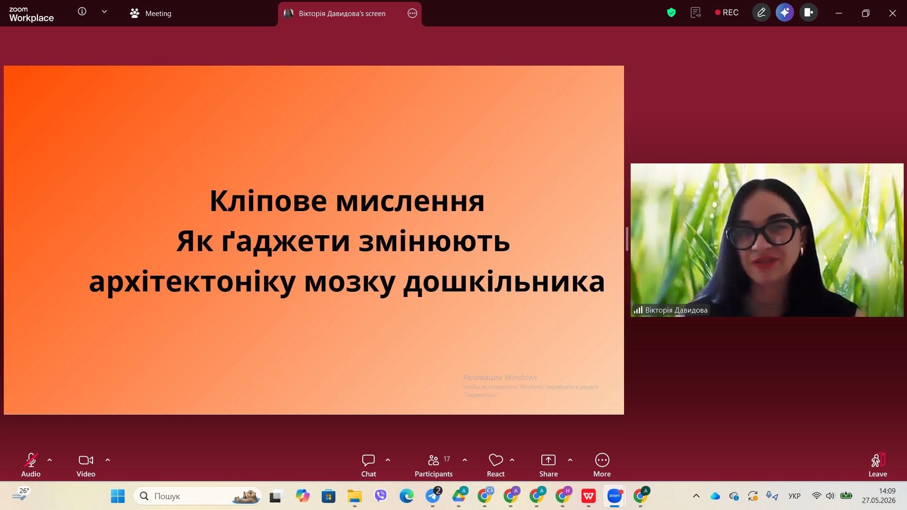Image resolution: width=907 pixels, height=510 pixels.
Task: Click the panel divider handle beside slide
Action: 627,239
